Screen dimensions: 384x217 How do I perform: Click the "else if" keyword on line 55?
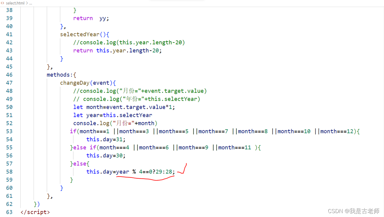[85, 147]
